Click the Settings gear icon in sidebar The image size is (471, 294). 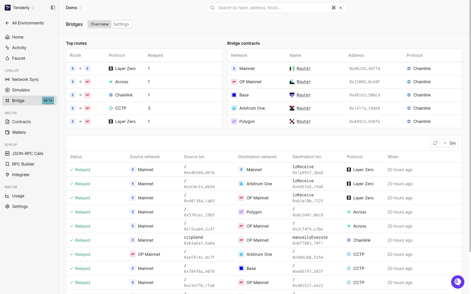pos(7,206)
